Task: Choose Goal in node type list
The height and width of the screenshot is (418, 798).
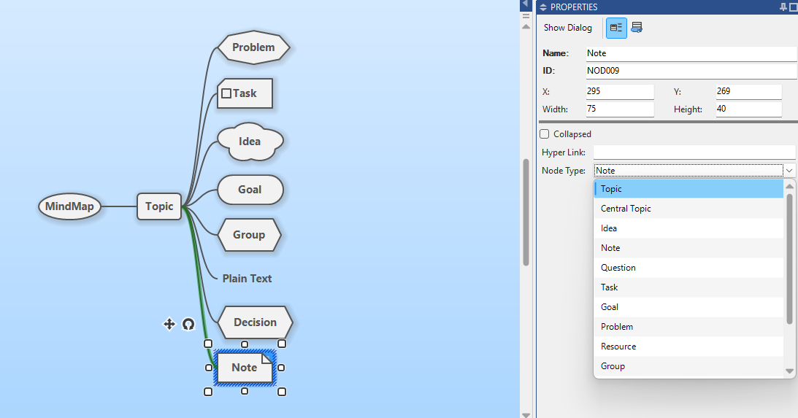Action: click(688, 307)
